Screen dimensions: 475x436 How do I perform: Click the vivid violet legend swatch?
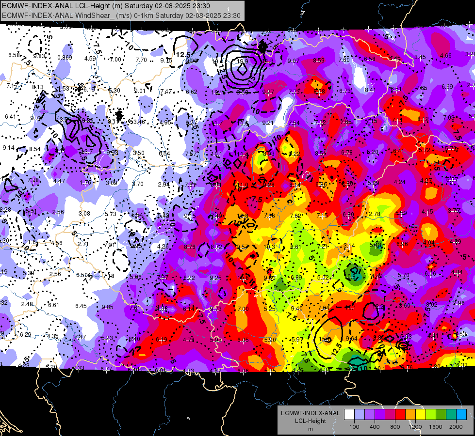click(379, 415)
